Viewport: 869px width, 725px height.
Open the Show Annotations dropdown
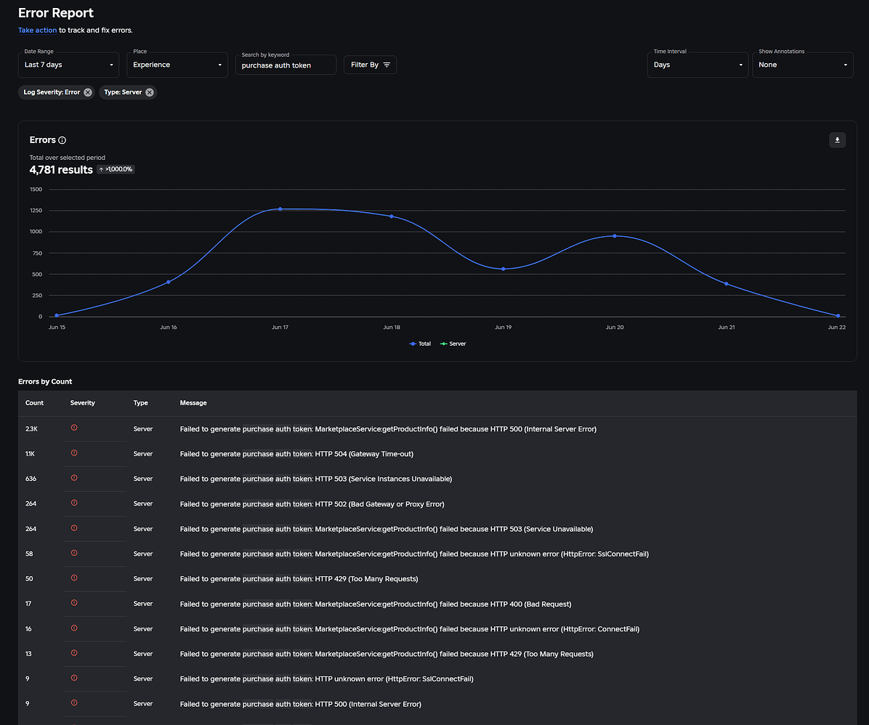803,65
